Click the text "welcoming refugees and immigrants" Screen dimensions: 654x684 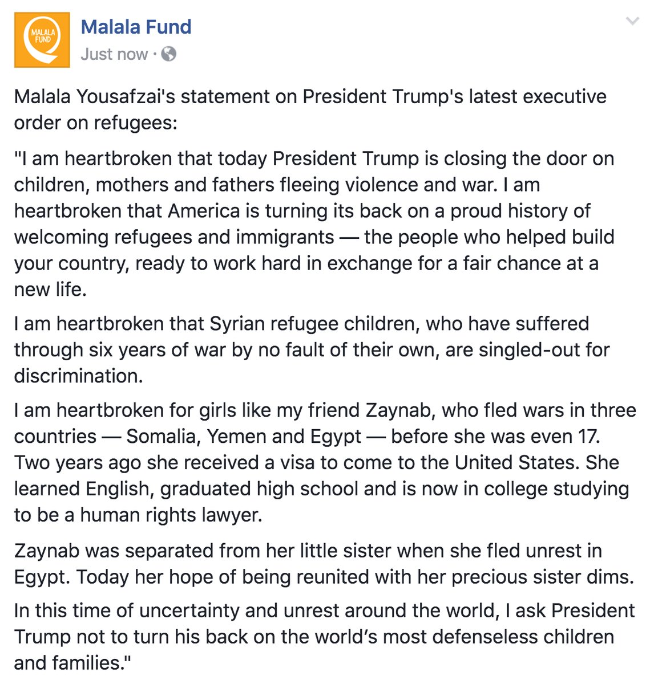pyautogui.click(x=174, y=237)
